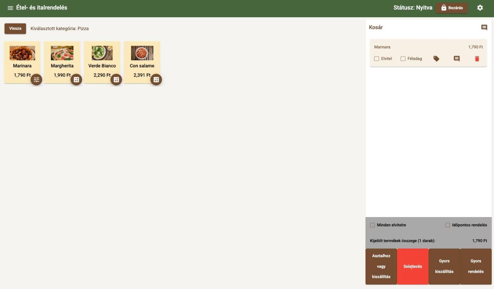Click the discount tag icon on Marinara item
The height and width of the screenshot is (289, 494).
[x=436, y=59]
